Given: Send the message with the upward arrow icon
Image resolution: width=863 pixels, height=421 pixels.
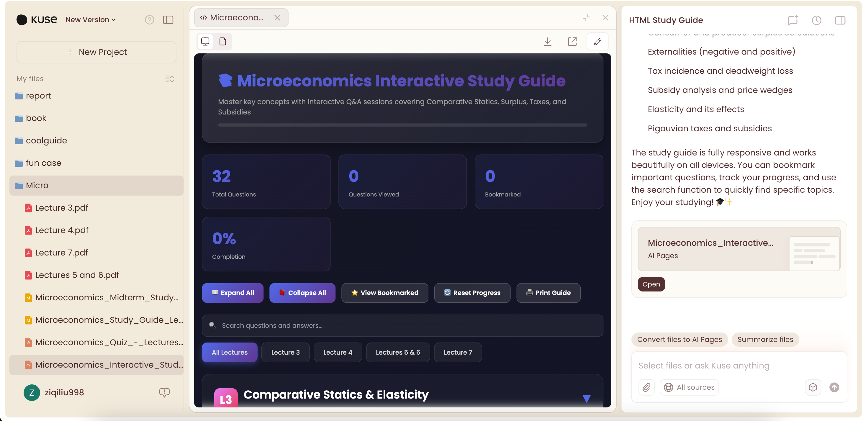Looking at the screenshot, I should pyautogui.click(x=834, y=387).
